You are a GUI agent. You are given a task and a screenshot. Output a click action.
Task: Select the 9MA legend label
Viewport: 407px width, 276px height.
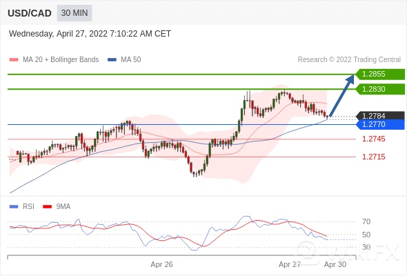pos(63,207)
